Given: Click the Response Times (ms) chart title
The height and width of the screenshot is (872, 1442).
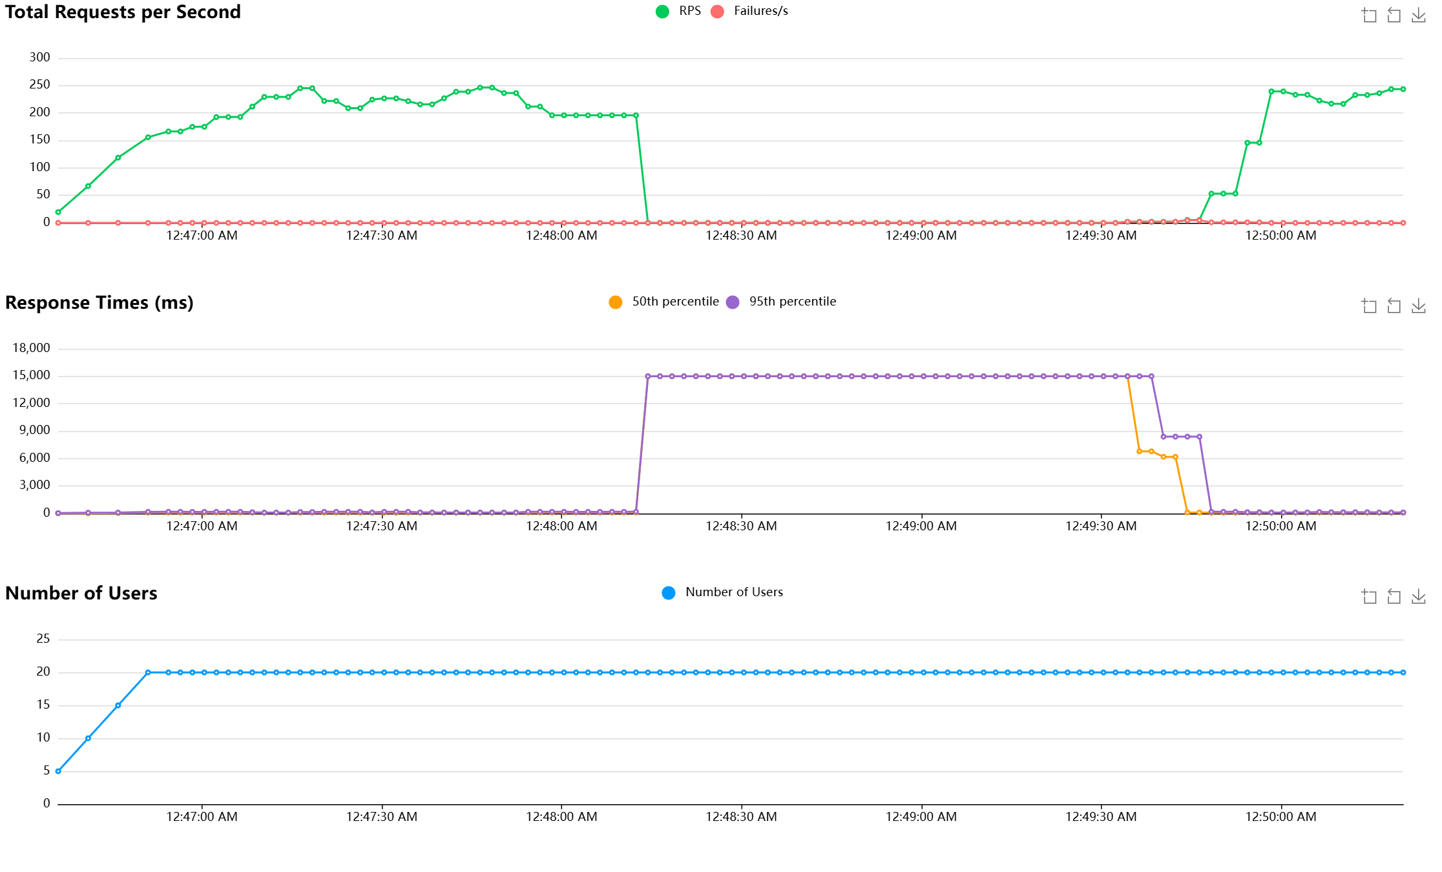Looking at the screenshot, I should (99, 303).
